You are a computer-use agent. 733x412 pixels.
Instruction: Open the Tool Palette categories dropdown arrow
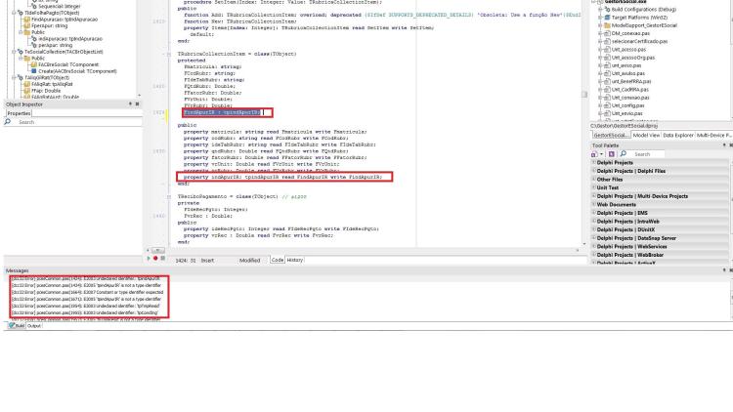tap(601, 154)
